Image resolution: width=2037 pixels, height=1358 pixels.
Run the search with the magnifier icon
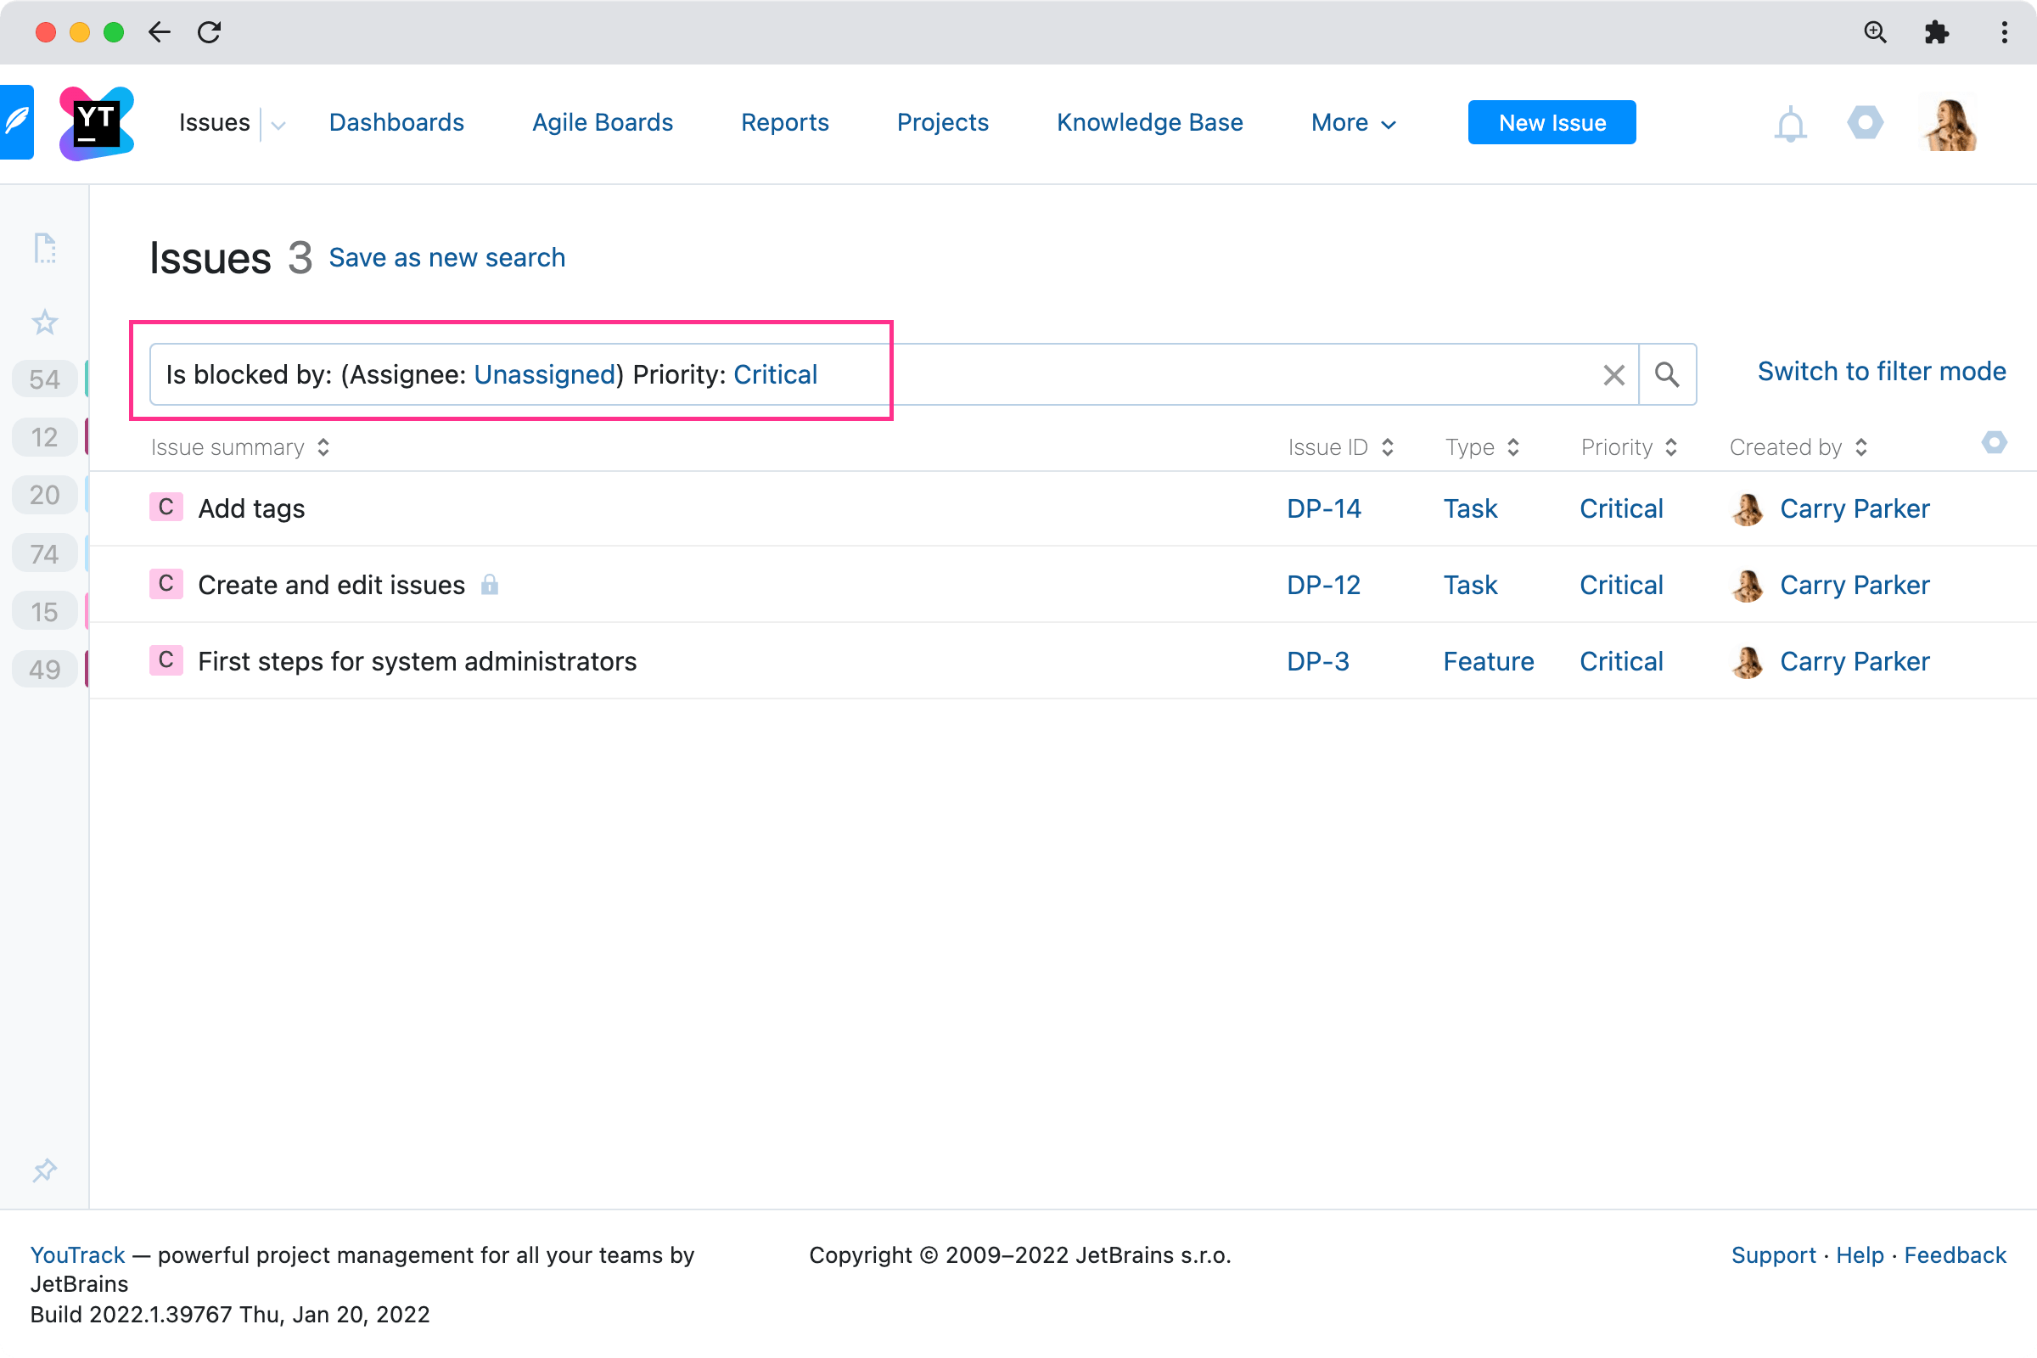pos(1667,374)
